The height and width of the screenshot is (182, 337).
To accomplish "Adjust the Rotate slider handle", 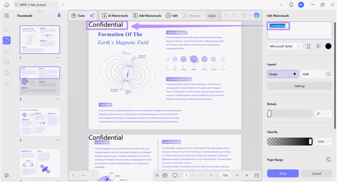I will click(269, 114).
